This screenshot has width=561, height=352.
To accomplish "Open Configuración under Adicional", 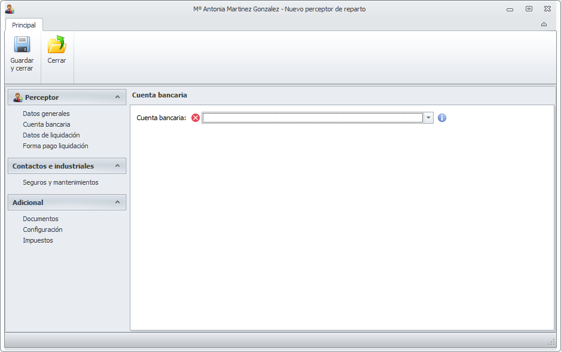I will [42, 229].
